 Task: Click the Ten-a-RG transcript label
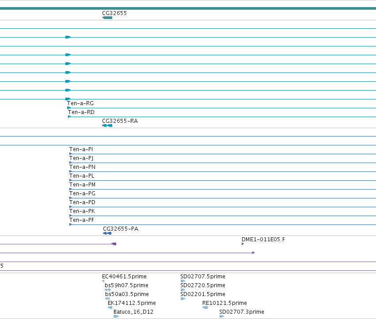80,103
